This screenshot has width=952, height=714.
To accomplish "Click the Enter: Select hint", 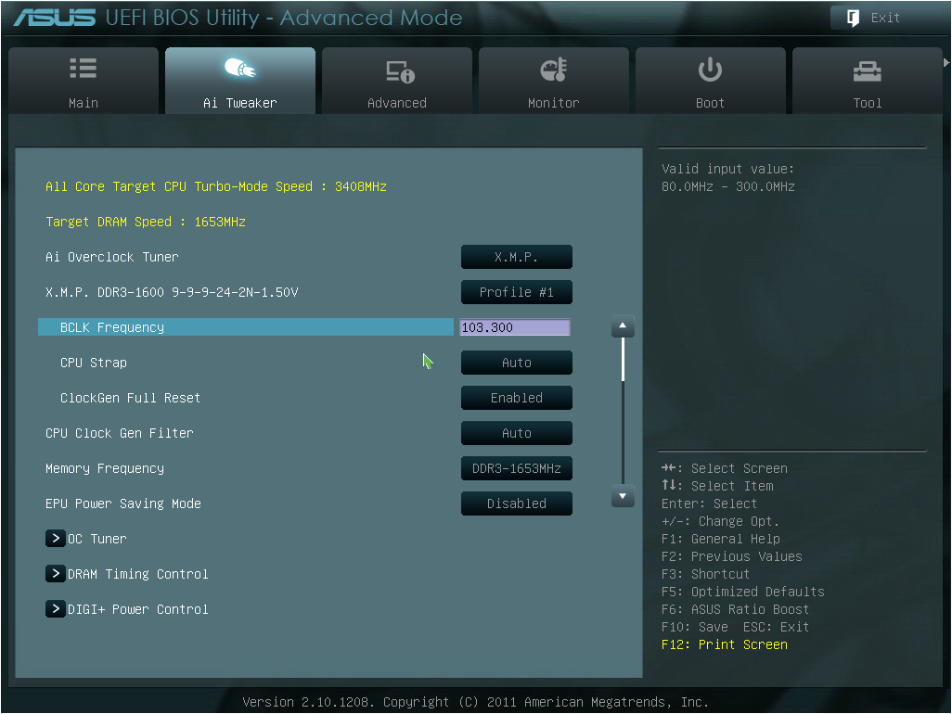I will 709,504.
